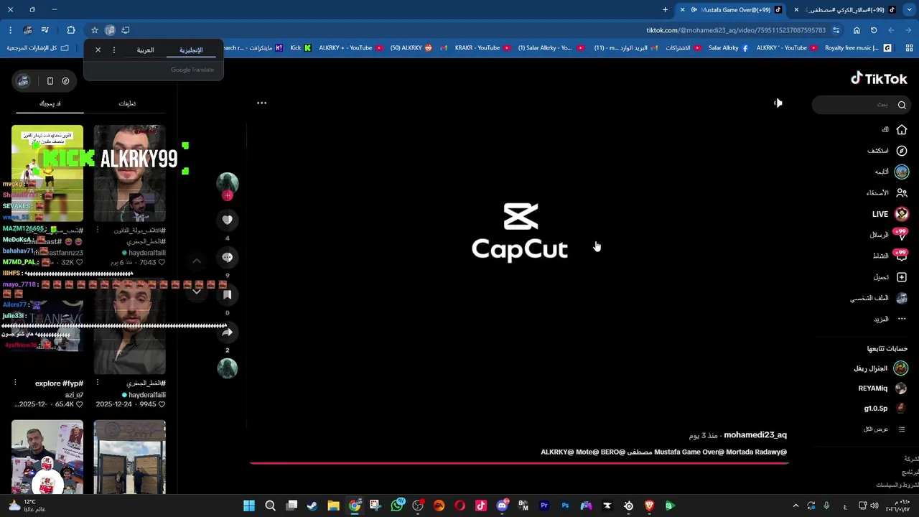Follow creator via red plus on avatar
919x517 pixels.
point(228,195)
